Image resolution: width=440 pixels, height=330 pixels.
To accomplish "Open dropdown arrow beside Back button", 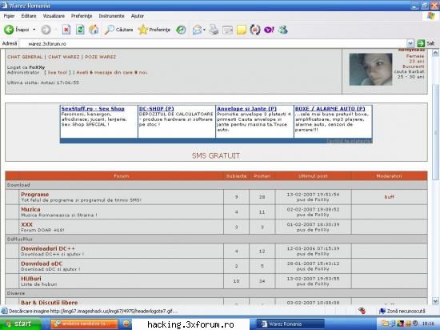I will pyautogui.click(x=34, y=30).
